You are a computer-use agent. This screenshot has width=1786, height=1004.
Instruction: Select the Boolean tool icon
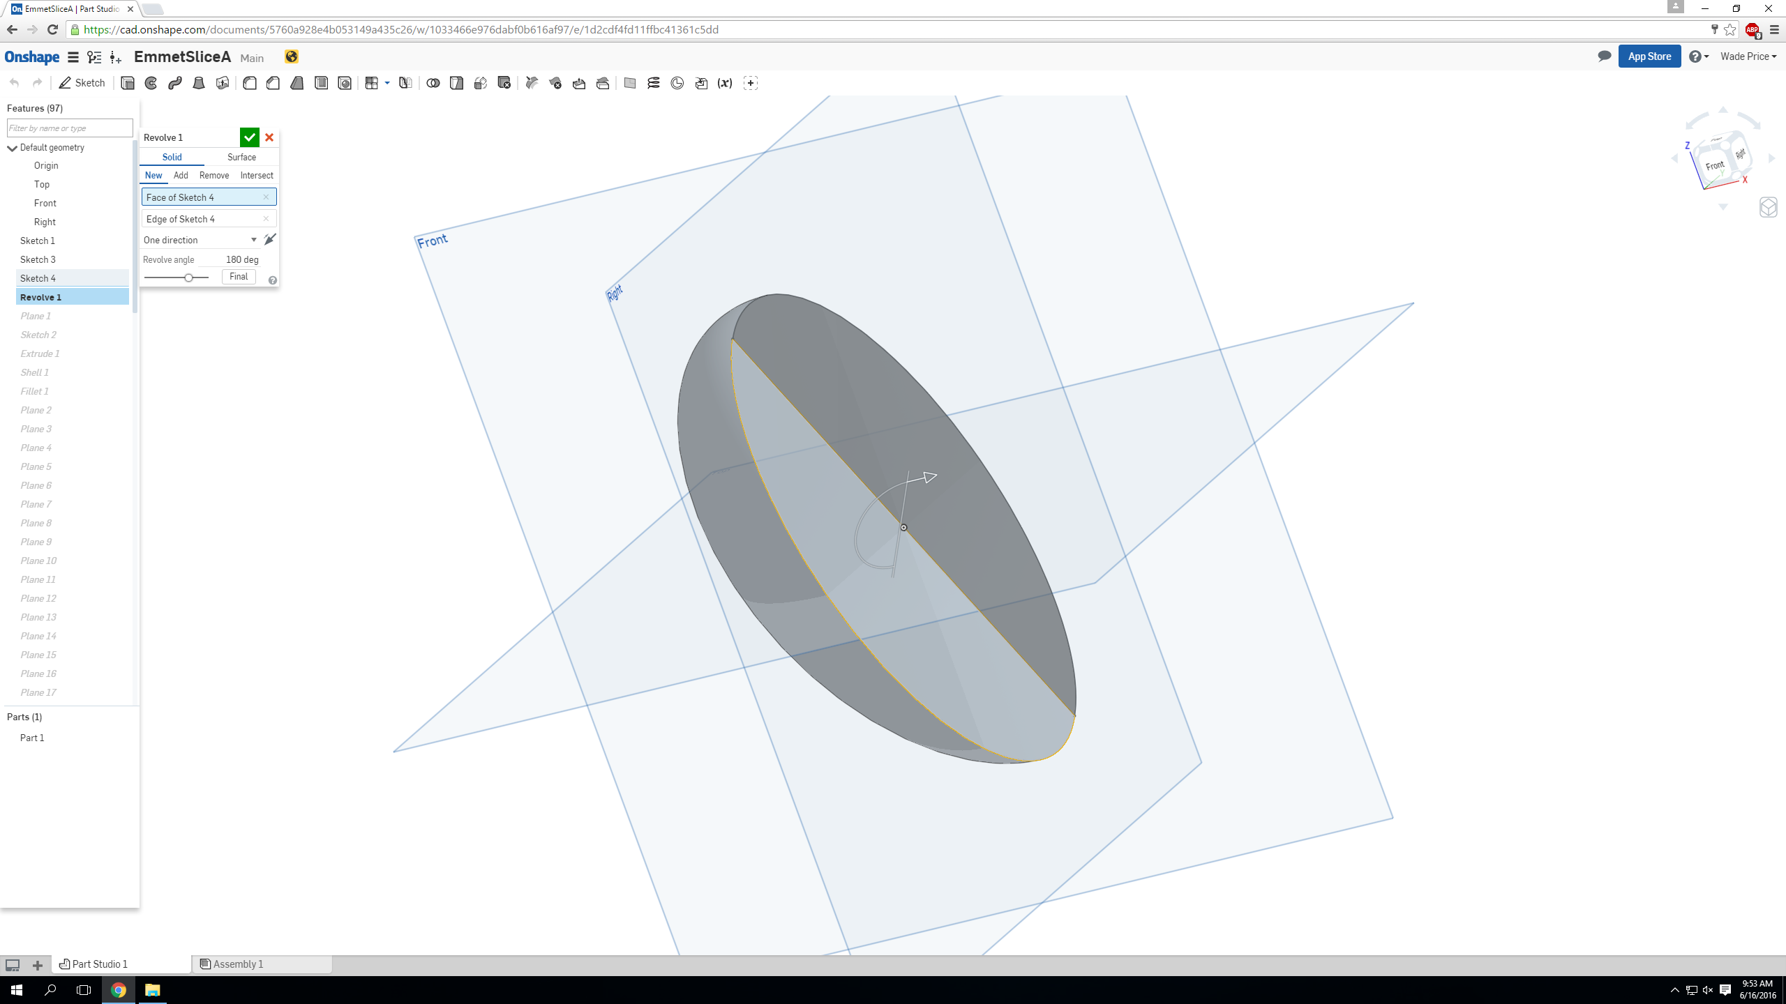click(433, 84)
